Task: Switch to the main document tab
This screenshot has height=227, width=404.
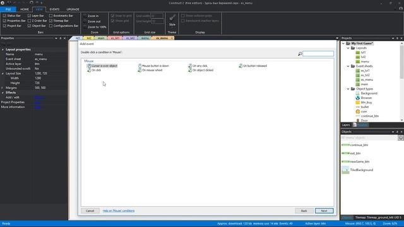Action: 101,38
